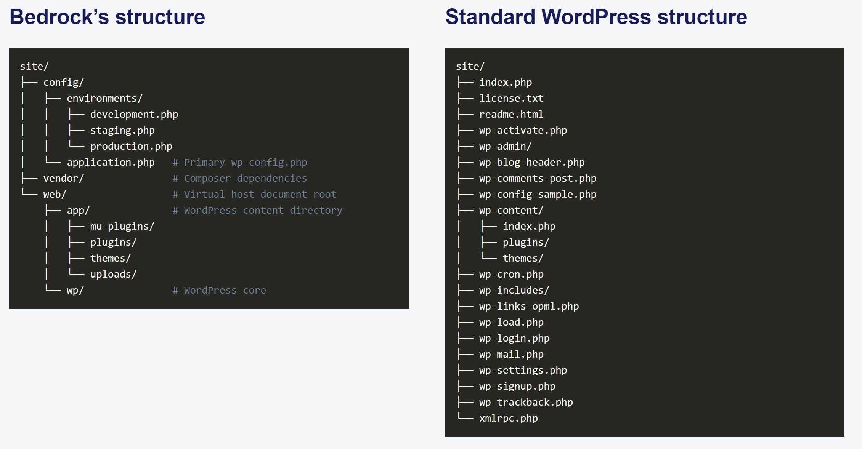Click "staging.php" in the Bedrock tree
The height and width of the screenshot is (449, 862).
[122, 130]
